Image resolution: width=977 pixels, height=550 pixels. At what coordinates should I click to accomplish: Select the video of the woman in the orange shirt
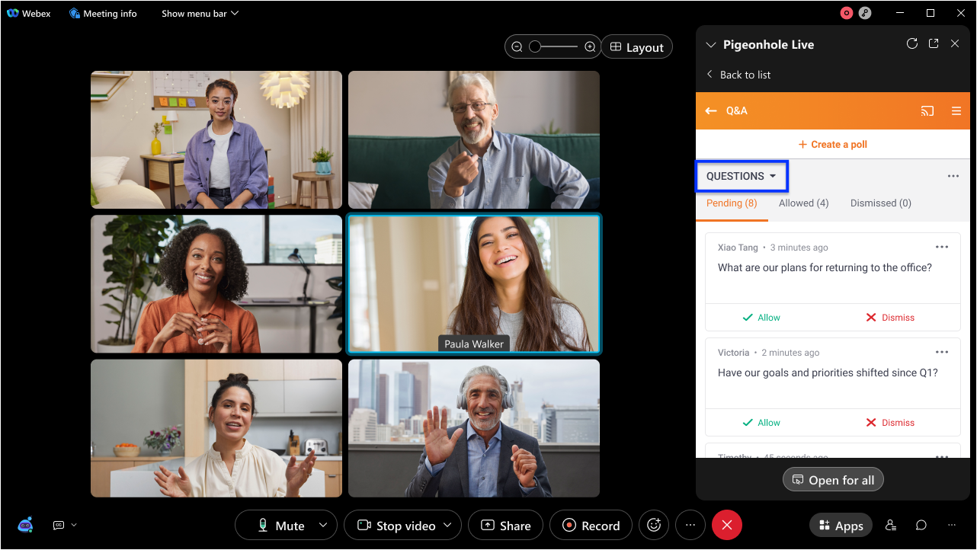coord(216,284)
